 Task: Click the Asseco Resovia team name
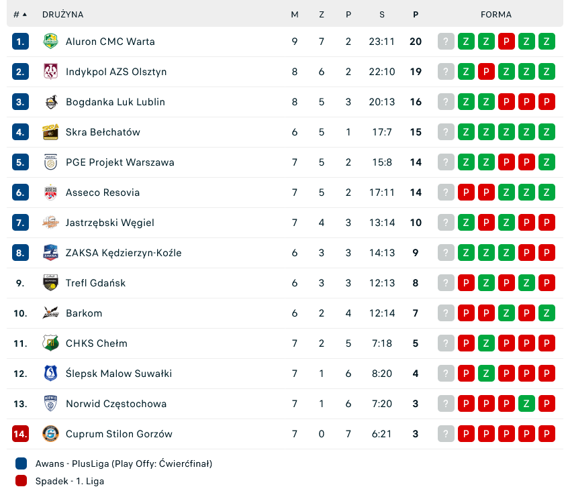tap(103, 192)
